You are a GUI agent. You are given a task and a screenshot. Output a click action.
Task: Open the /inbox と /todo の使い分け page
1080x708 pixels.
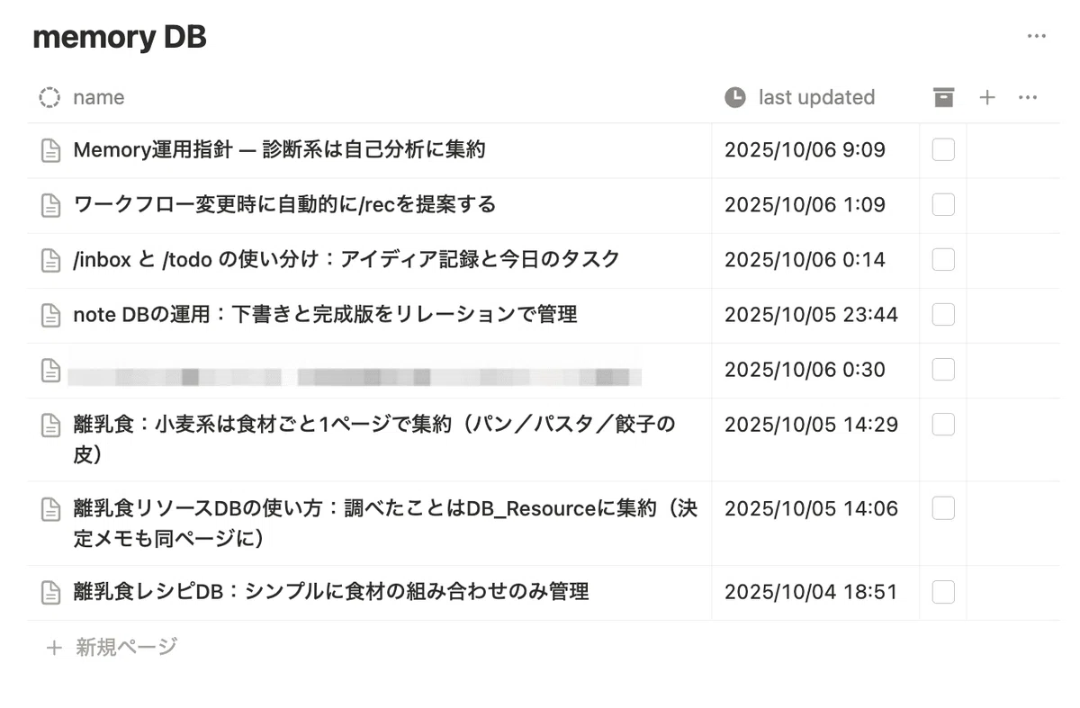tap(346, 259)
